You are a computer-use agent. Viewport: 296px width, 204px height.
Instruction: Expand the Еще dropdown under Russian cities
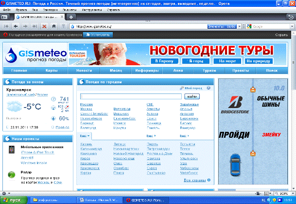click(85, 136)
